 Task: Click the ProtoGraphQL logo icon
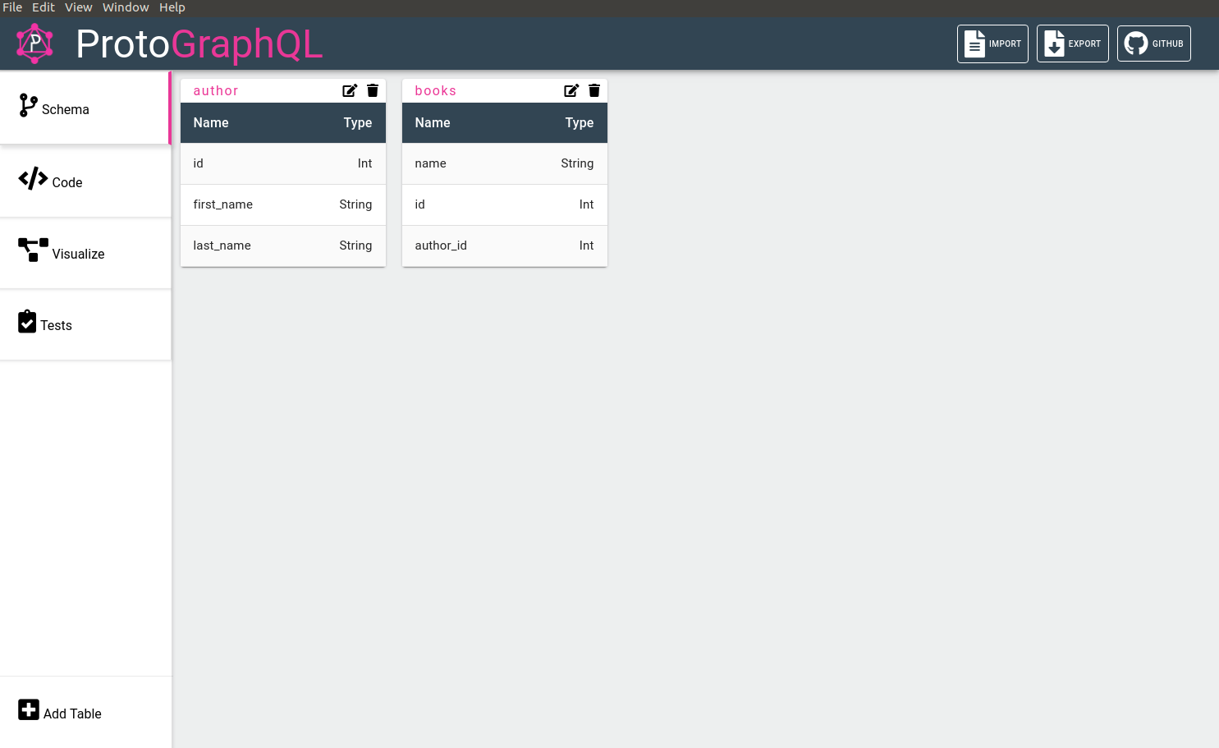click(34, 44)
